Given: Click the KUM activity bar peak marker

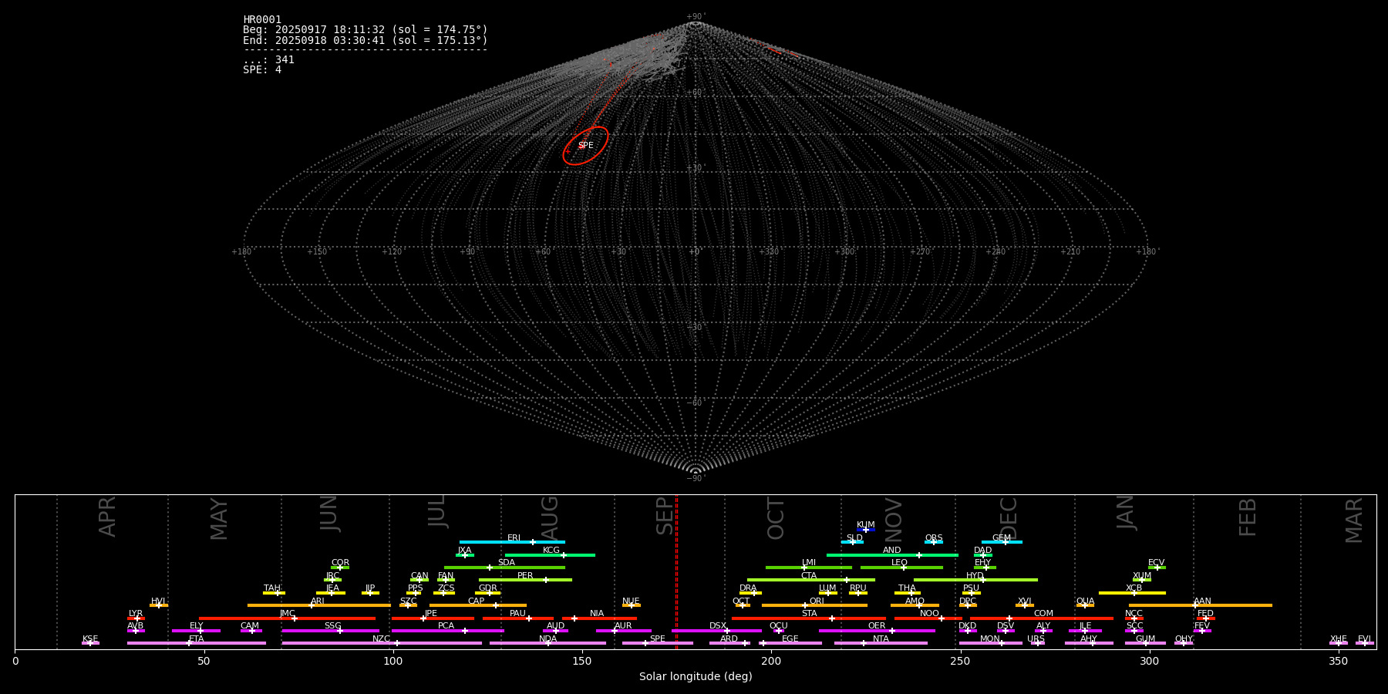Looking at the screenshot, I should (x=866, y=530).
